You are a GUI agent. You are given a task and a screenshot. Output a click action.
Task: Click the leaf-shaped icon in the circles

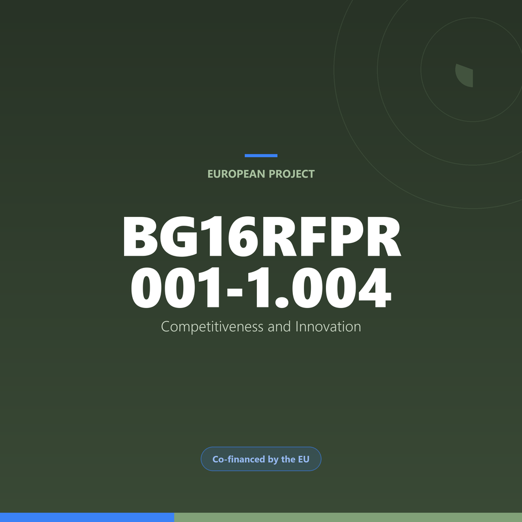pyautogui.click(x=465, y=75)
